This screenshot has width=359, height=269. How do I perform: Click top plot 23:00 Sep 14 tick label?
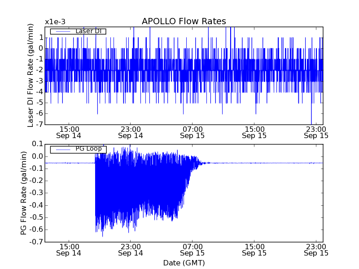(131, 133)
